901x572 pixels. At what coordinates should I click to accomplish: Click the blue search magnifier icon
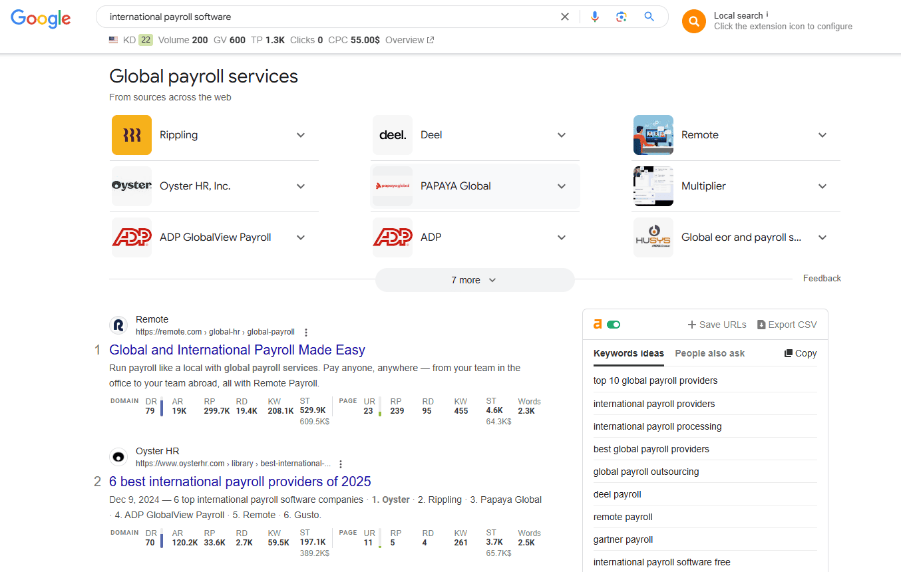click(649, 17)
